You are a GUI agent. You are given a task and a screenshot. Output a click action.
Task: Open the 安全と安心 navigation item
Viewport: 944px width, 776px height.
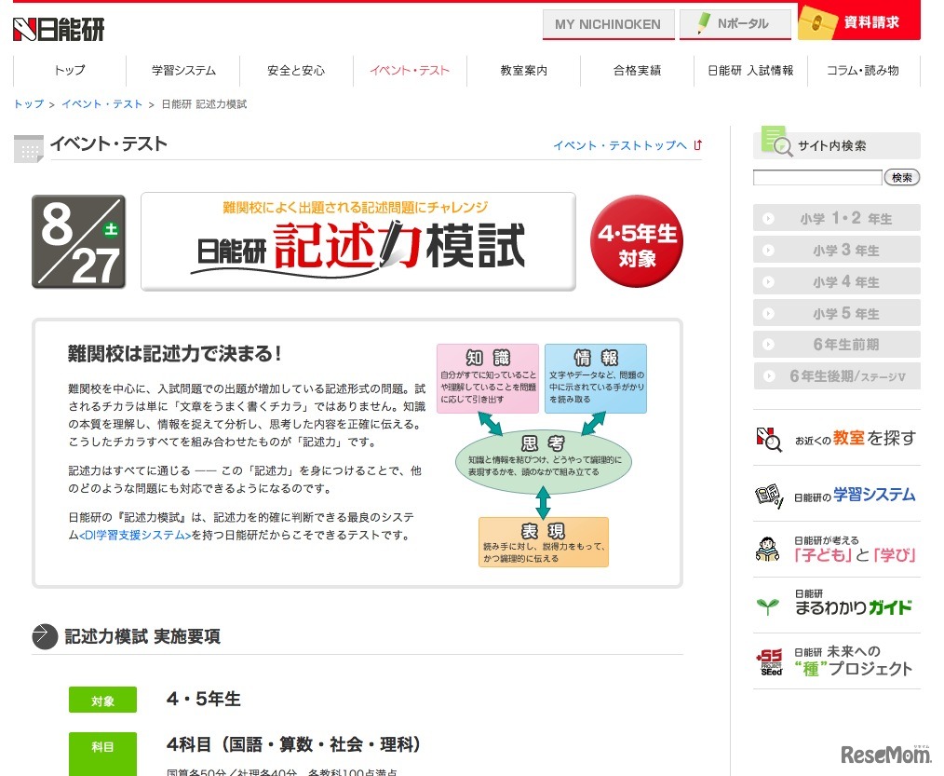[x=296, y=71]
